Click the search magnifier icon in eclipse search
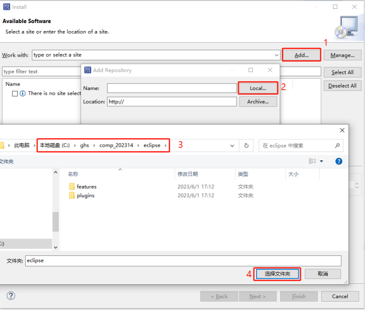Screen dimensions: 365x310 point(337,146)
